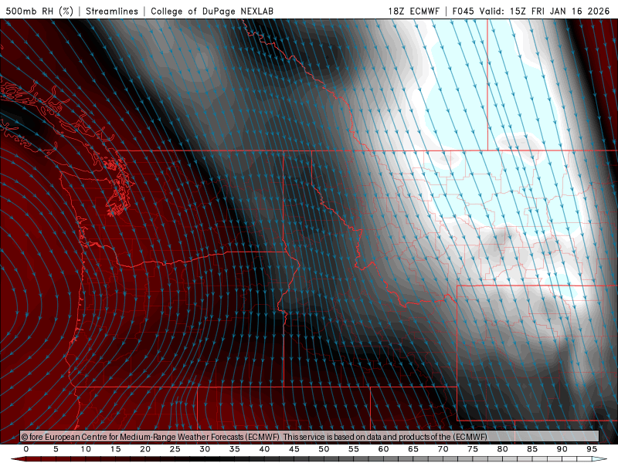Click the "500mb RH (%)" title text
This screenshot has width=618, height=463.
(39, 11)
